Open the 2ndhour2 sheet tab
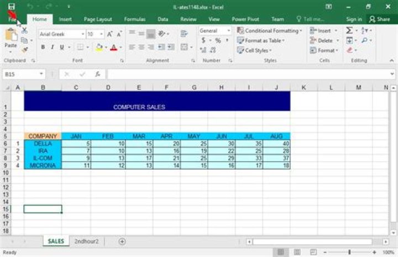This screenshot has height=257, width=398. (86, 242)
